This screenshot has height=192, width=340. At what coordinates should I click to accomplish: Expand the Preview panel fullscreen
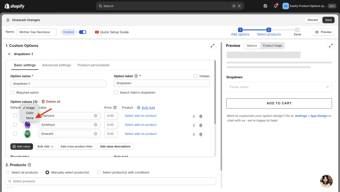(330, 46)
